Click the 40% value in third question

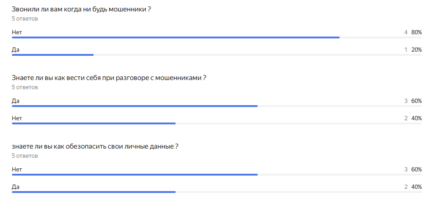(416, 187)
